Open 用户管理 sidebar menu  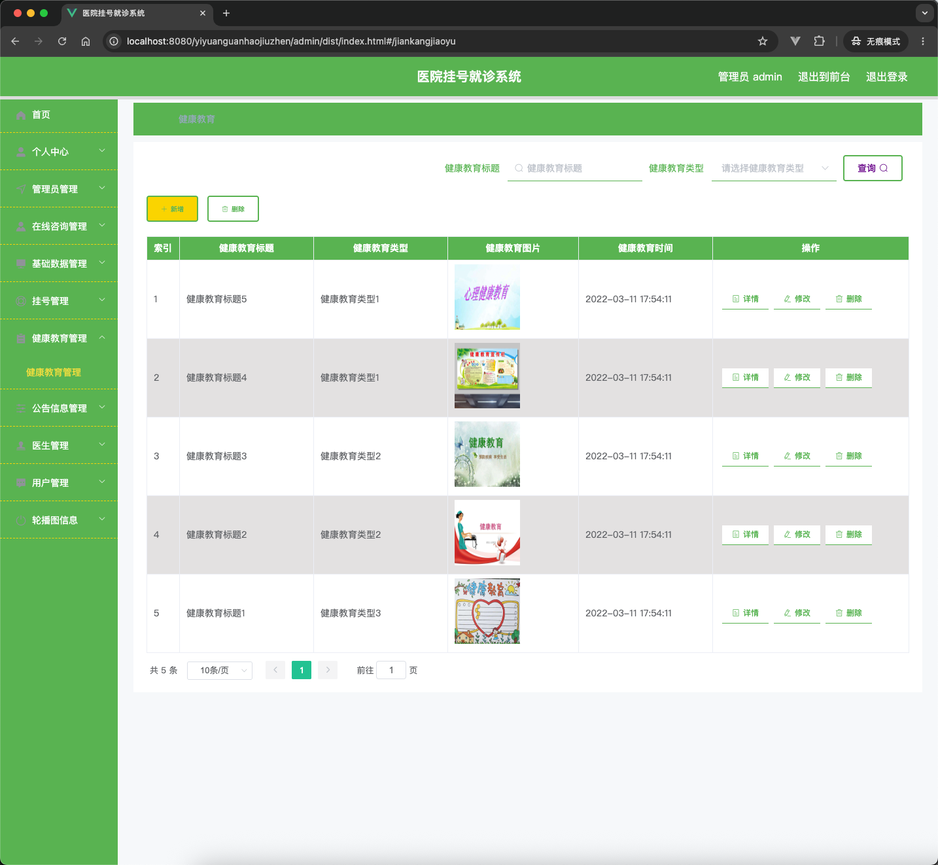[59, 483]
